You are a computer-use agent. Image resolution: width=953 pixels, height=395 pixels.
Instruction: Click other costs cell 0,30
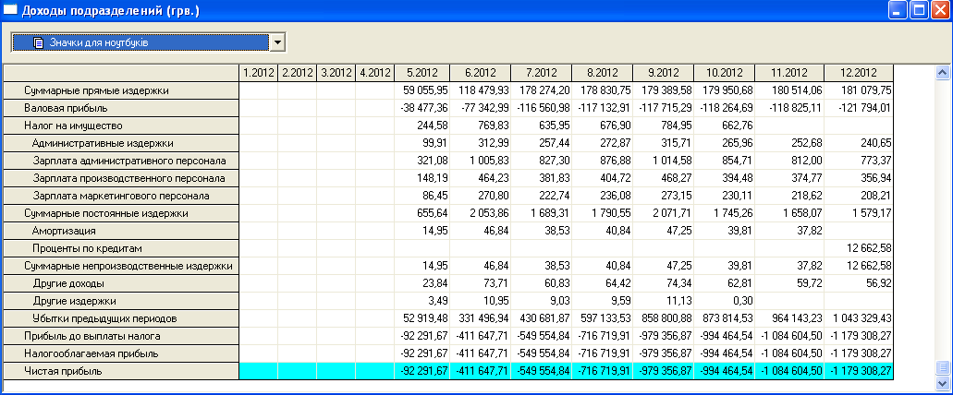725,301
